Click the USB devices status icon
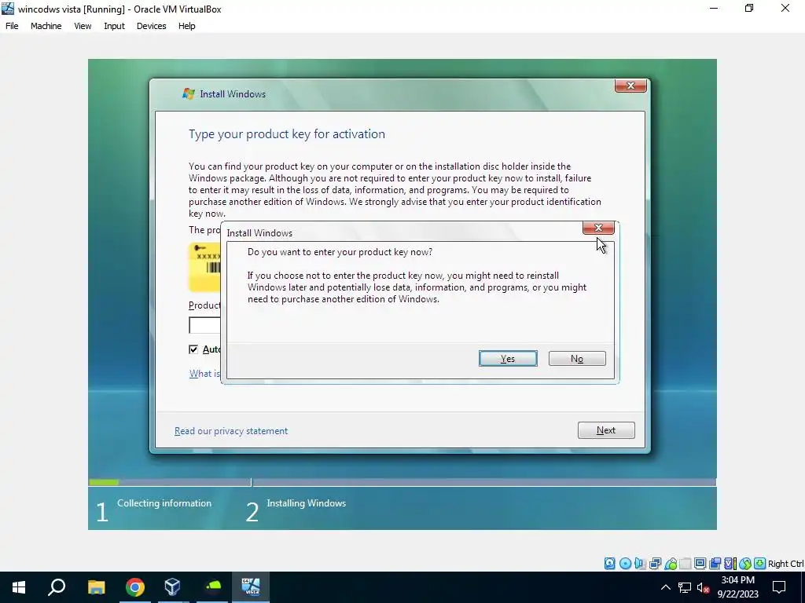The width and height of the screenshot is (805, 603). click(670, 564)
